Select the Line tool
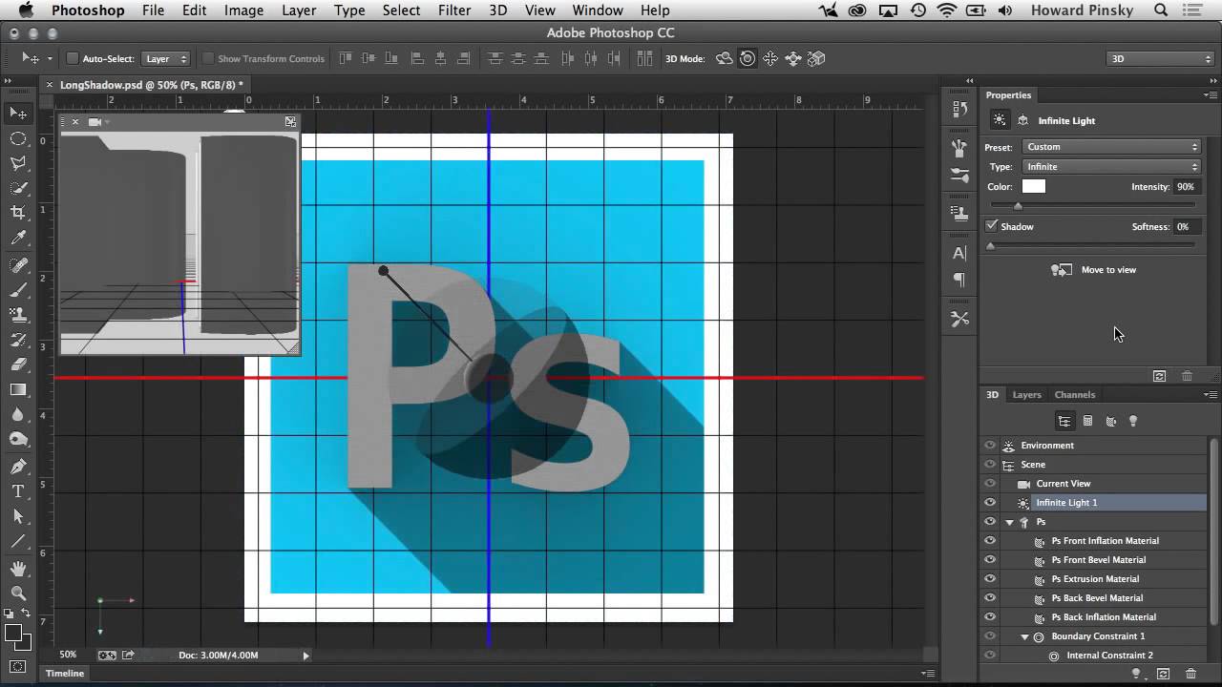This screenshot has width=1222, height=687. click(x=18, y=541)
